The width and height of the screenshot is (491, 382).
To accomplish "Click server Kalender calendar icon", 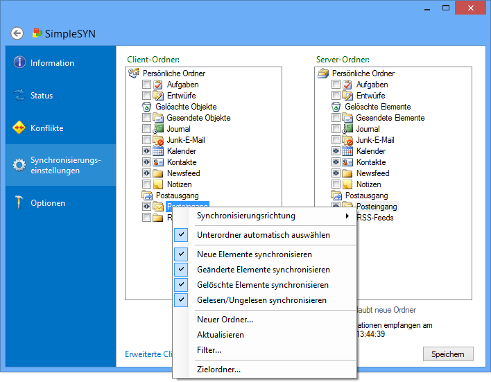I will [x=347, y=151].
